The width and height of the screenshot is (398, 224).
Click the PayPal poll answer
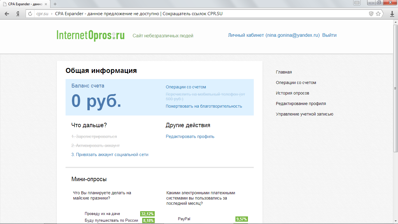coord(184,219)
